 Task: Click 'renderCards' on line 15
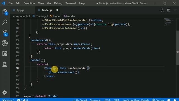(81, 48)
